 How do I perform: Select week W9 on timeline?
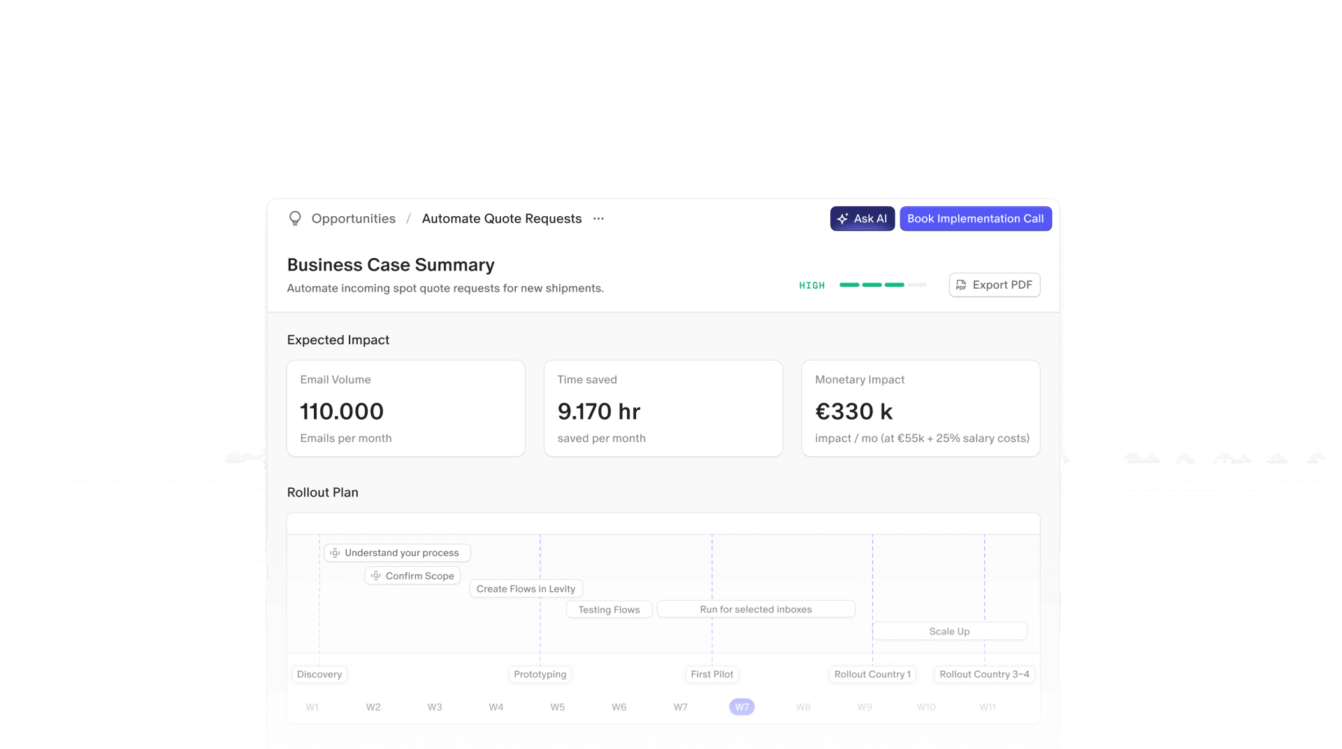coord(865,707)
